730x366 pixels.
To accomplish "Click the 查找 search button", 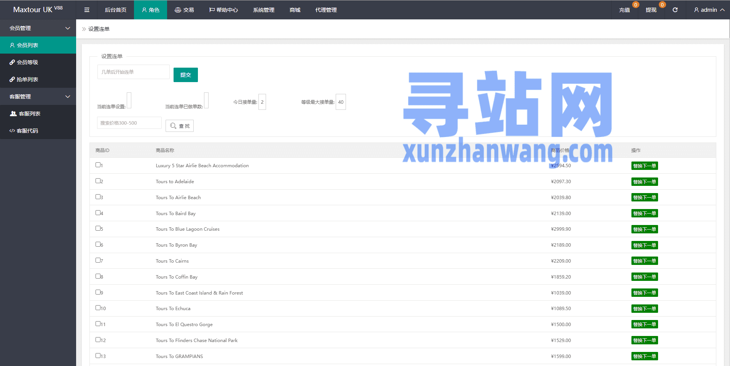I will click(x=180, y=126).
